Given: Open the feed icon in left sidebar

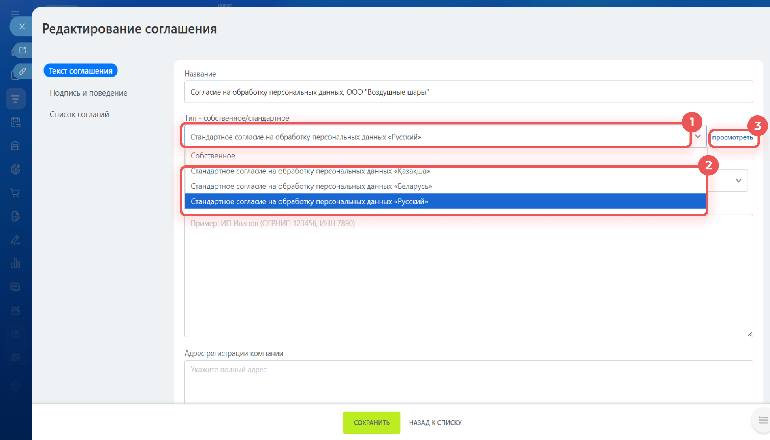Looking at the screenshot, I should (15, 98).
